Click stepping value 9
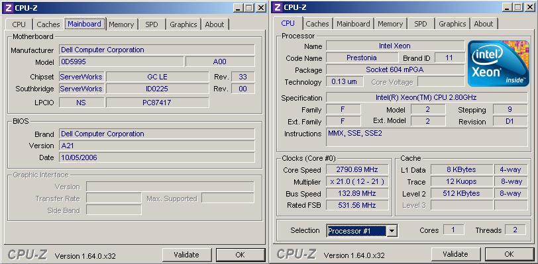 click(x=510, y=109)
